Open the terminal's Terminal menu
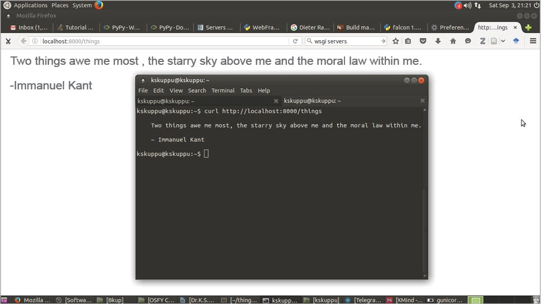Screen dimensions: 541x304 223,91
